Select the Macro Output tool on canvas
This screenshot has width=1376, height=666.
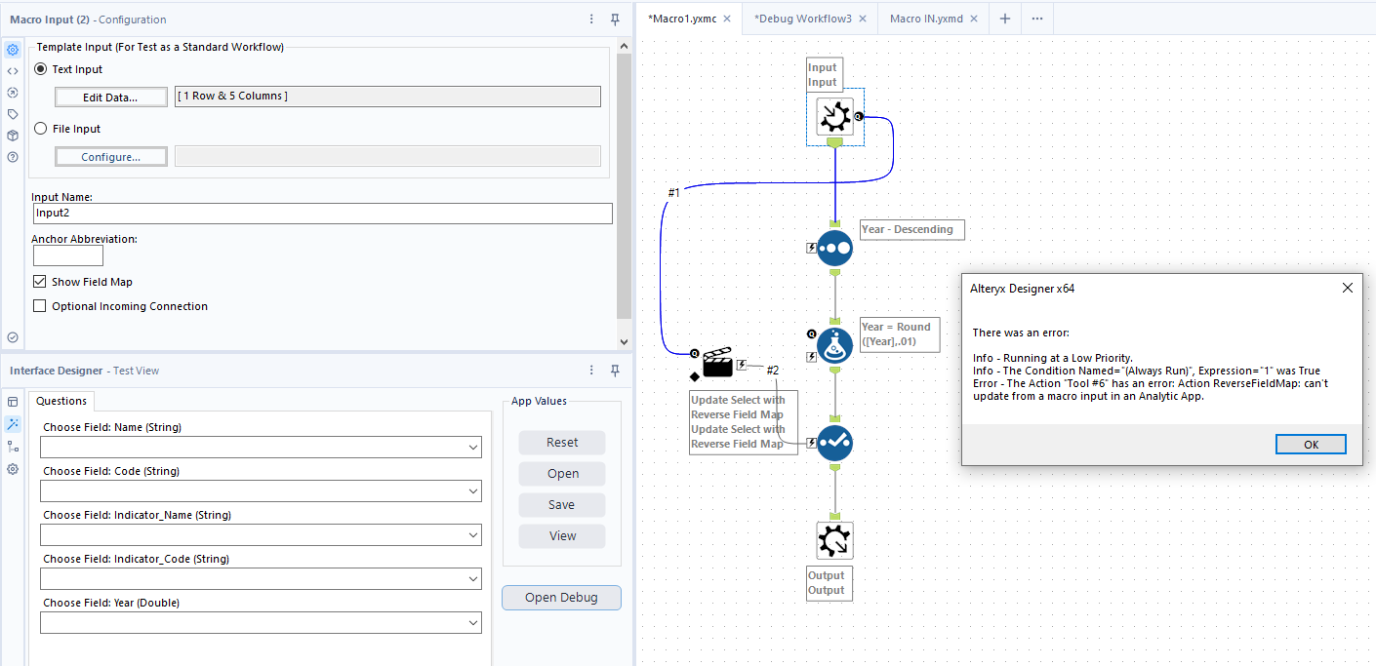pyautogui.click(x=833, y=540)
